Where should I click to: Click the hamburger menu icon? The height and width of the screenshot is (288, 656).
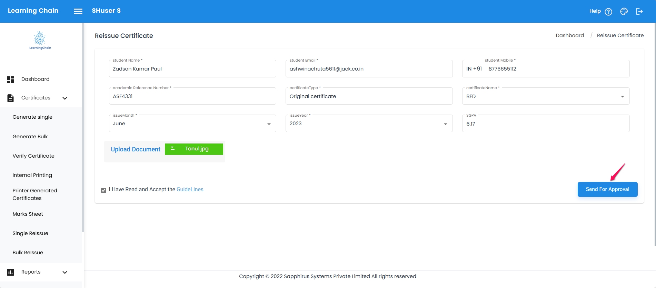[78, 11]
